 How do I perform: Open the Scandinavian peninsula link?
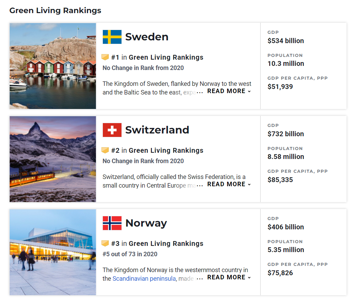[x=144, y=279]
